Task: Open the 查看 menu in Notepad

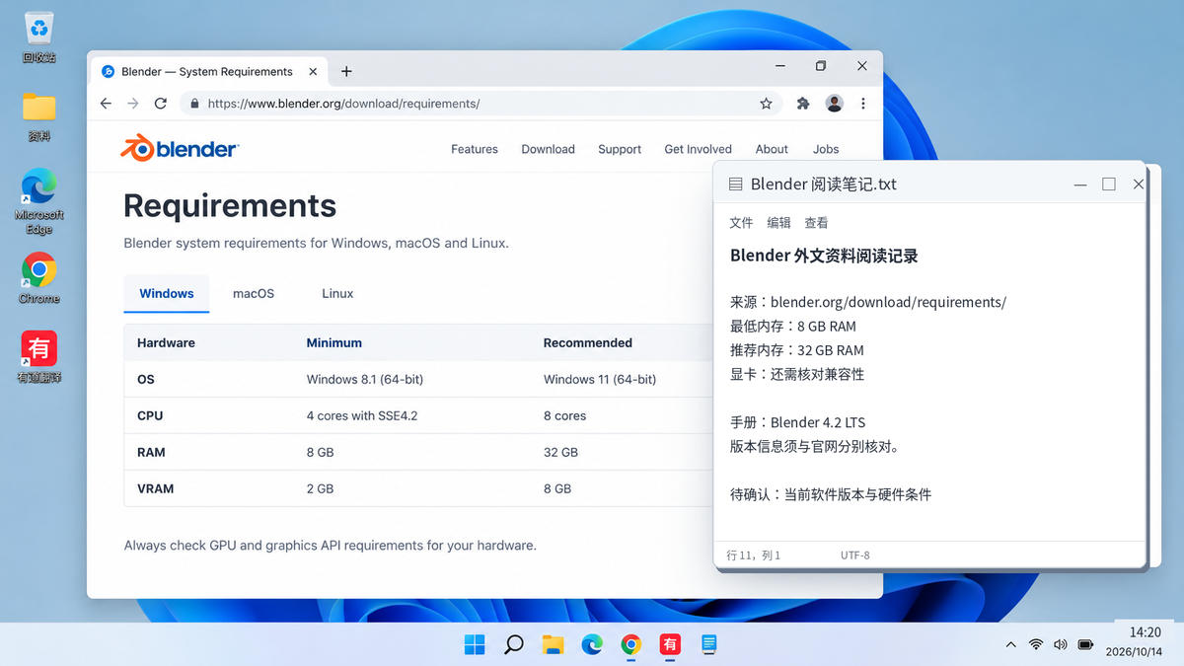Action: (x=816, y=223)
